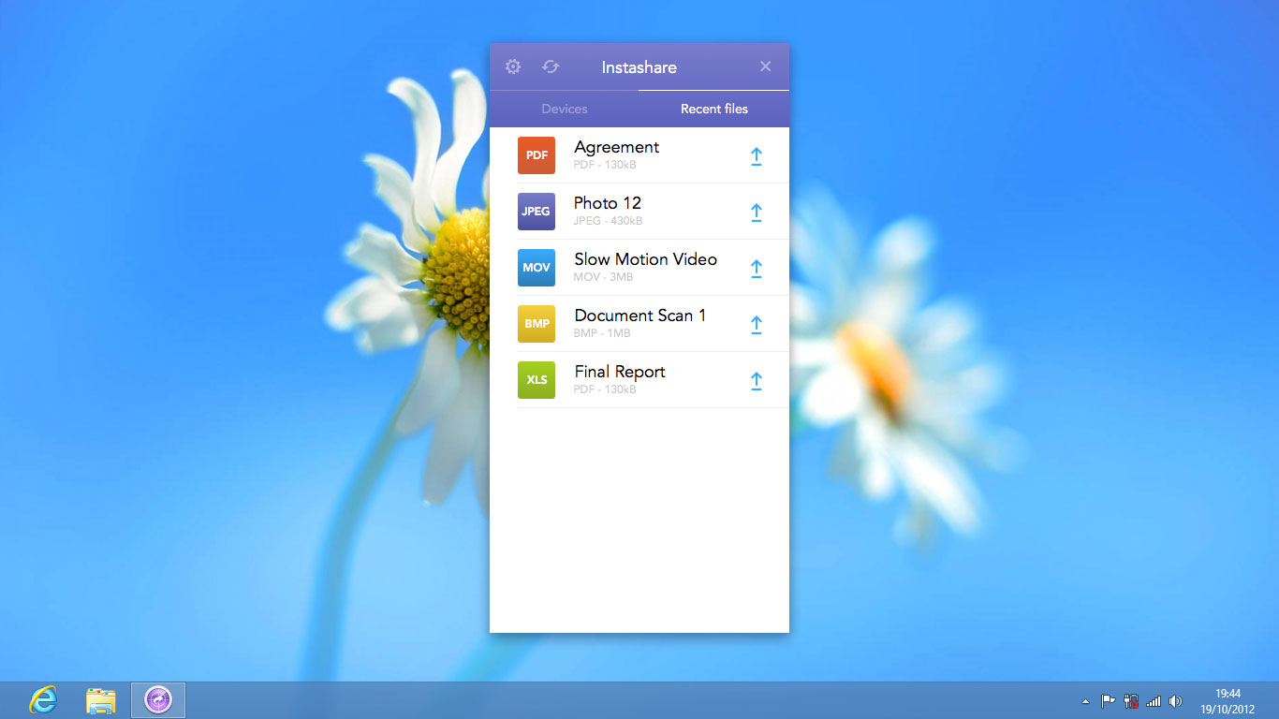1279x719 pixels.
Task: Click the yellow BMP file type icon
Action: (537, 324)
